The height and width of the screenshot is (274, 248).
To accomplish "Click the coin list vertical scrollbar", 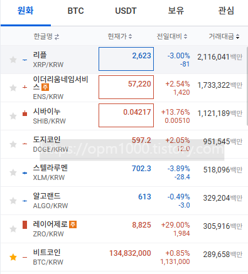I will click(247, 87).
